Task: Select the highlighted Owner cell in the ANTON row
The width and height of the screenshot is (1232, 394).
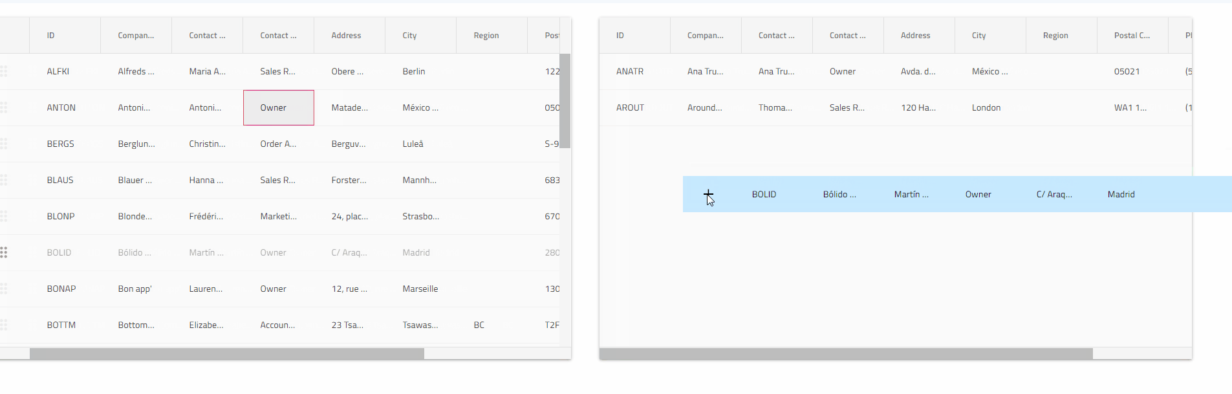Action: (x=278, y=107)
